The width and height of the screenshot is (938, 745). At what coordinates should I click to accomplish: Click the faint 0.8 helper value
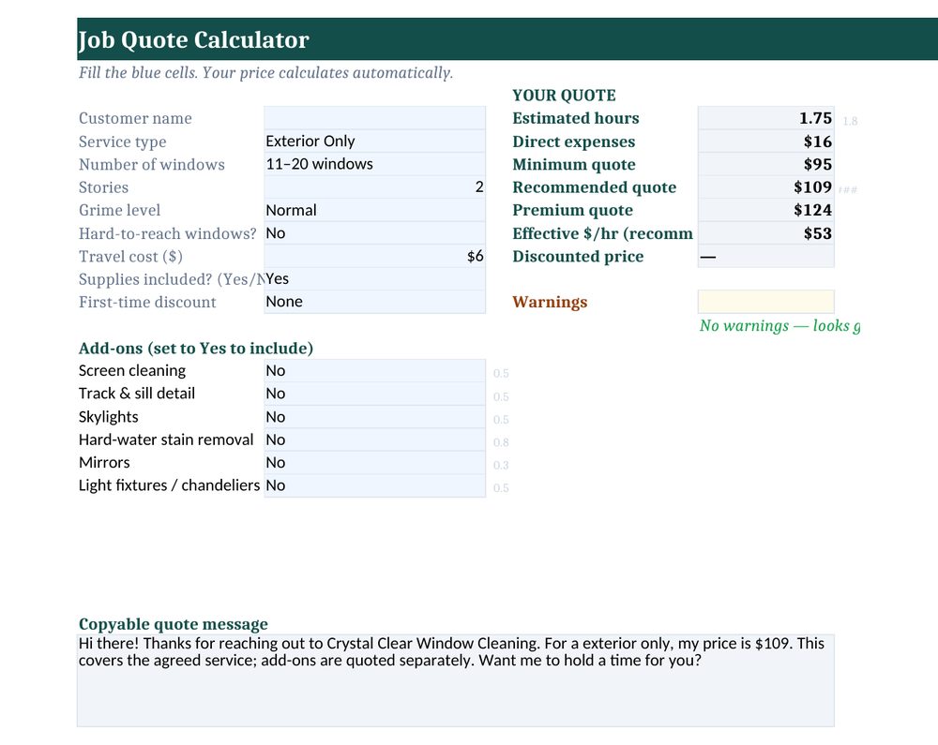[x=501, y=442]
